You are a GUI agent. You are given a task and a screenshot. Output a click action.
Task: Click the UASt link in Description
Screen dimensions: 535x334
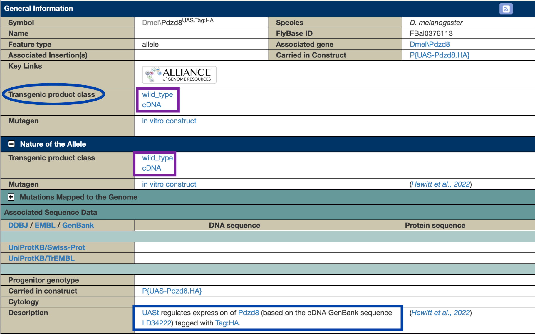[150, 313]
